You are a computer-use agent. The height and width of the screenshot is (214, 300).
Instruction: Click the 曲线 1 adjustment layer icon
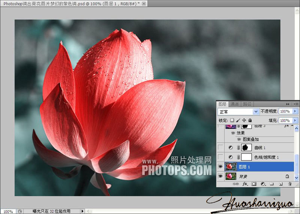coord(231,147)
